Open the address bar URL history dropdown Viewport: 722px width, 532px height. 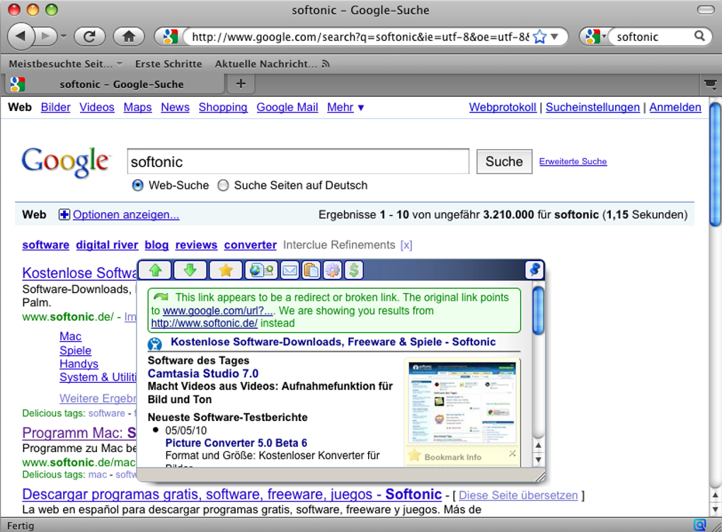tap(555, 36)
